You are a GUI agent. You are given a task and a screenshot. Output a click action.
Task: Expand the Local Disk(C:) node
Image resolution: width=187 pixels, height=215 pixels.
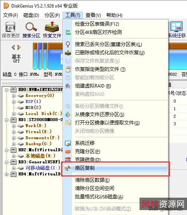click(14, 114)
